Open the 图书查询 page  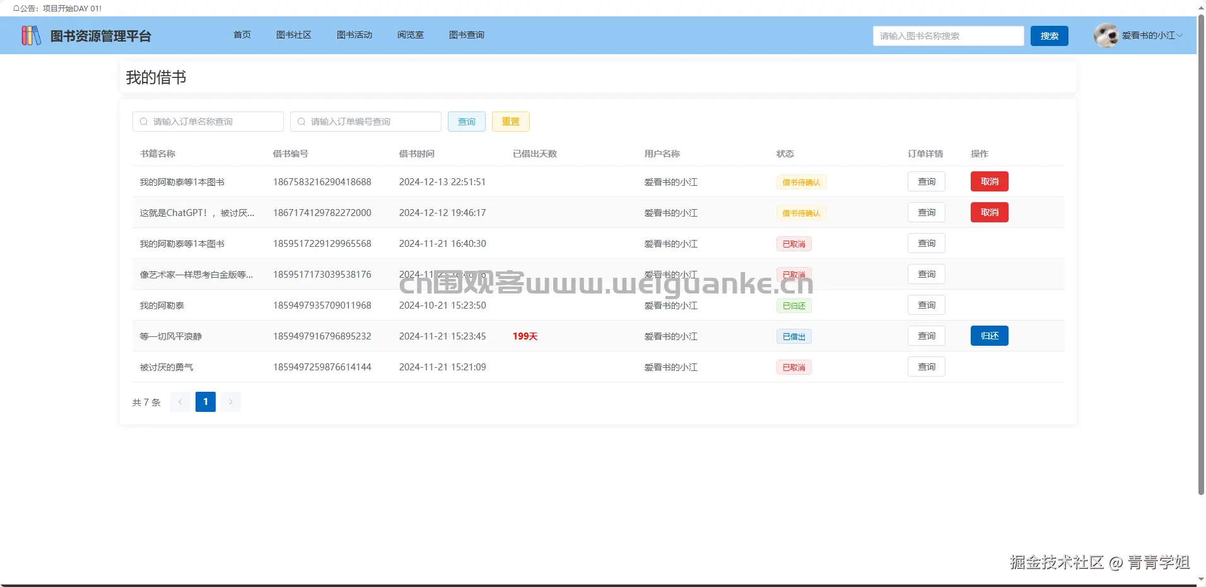(x=466, y=35)
